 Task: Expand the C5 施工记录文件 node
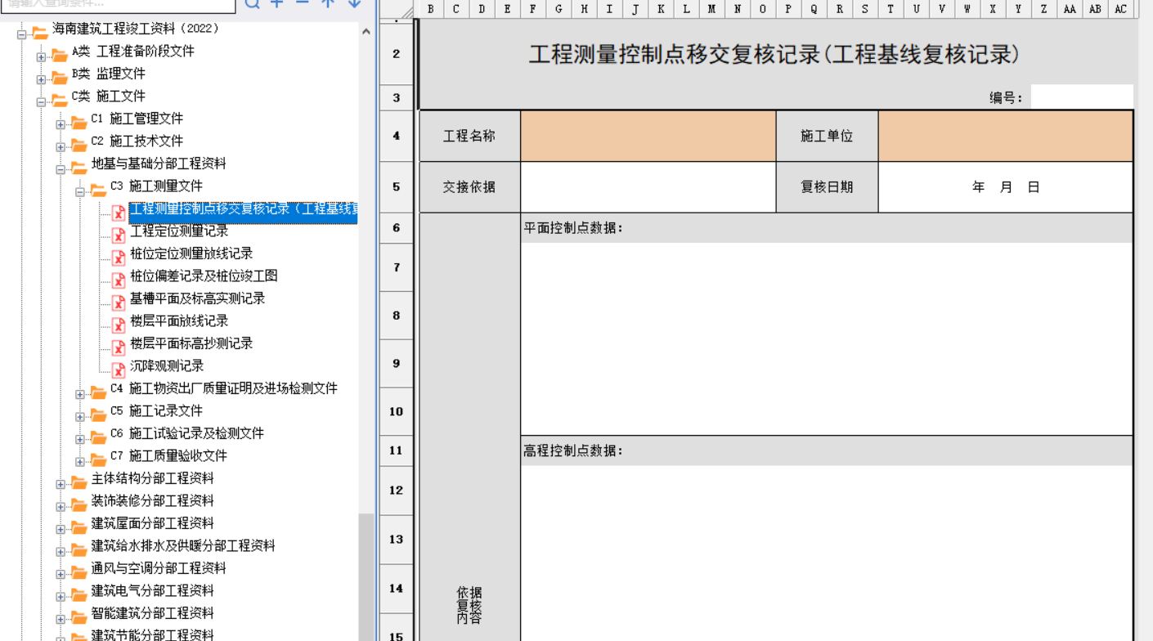tap(80, 417)
